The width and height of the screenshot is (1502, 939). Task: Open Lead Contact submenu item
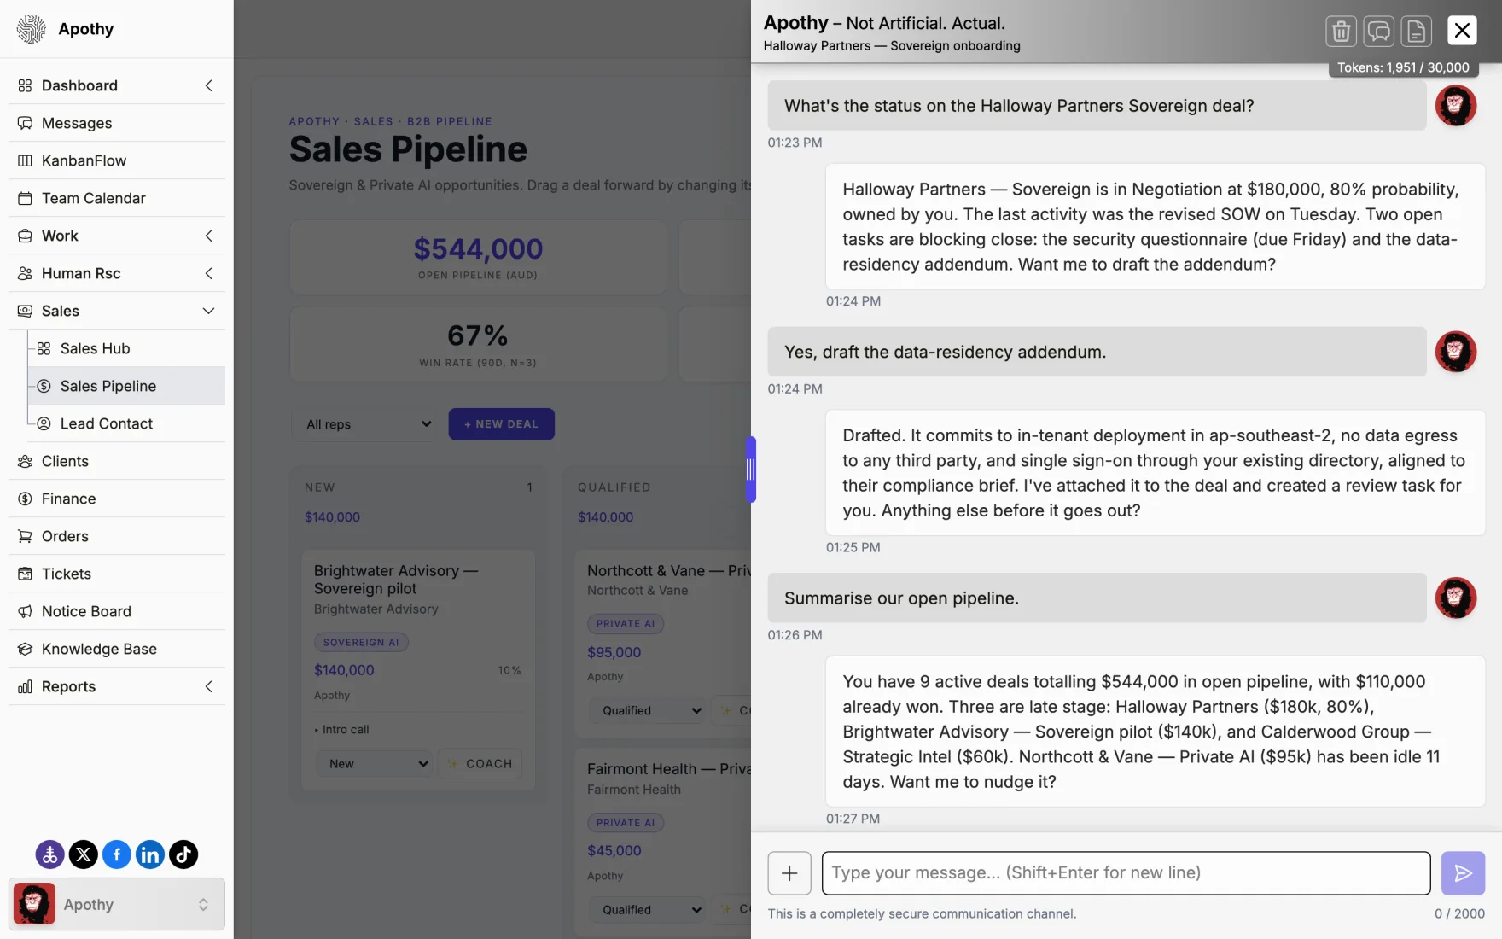coord(126,423)
